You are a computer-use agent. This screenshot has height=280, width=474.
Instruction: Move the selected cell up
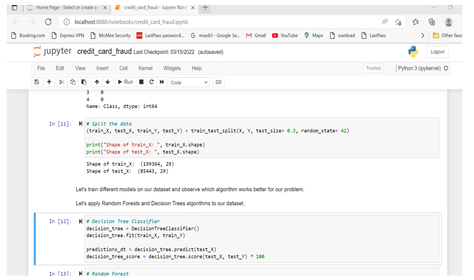97,82
